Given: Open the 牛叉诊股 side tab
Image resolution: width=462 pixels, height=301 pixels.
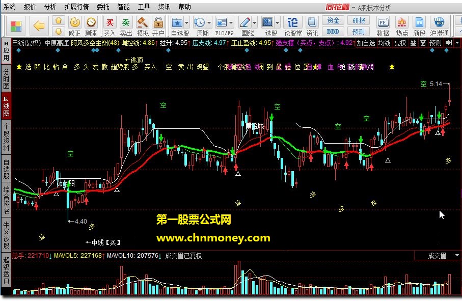Looking at the screenshot, I should (6, 235).
